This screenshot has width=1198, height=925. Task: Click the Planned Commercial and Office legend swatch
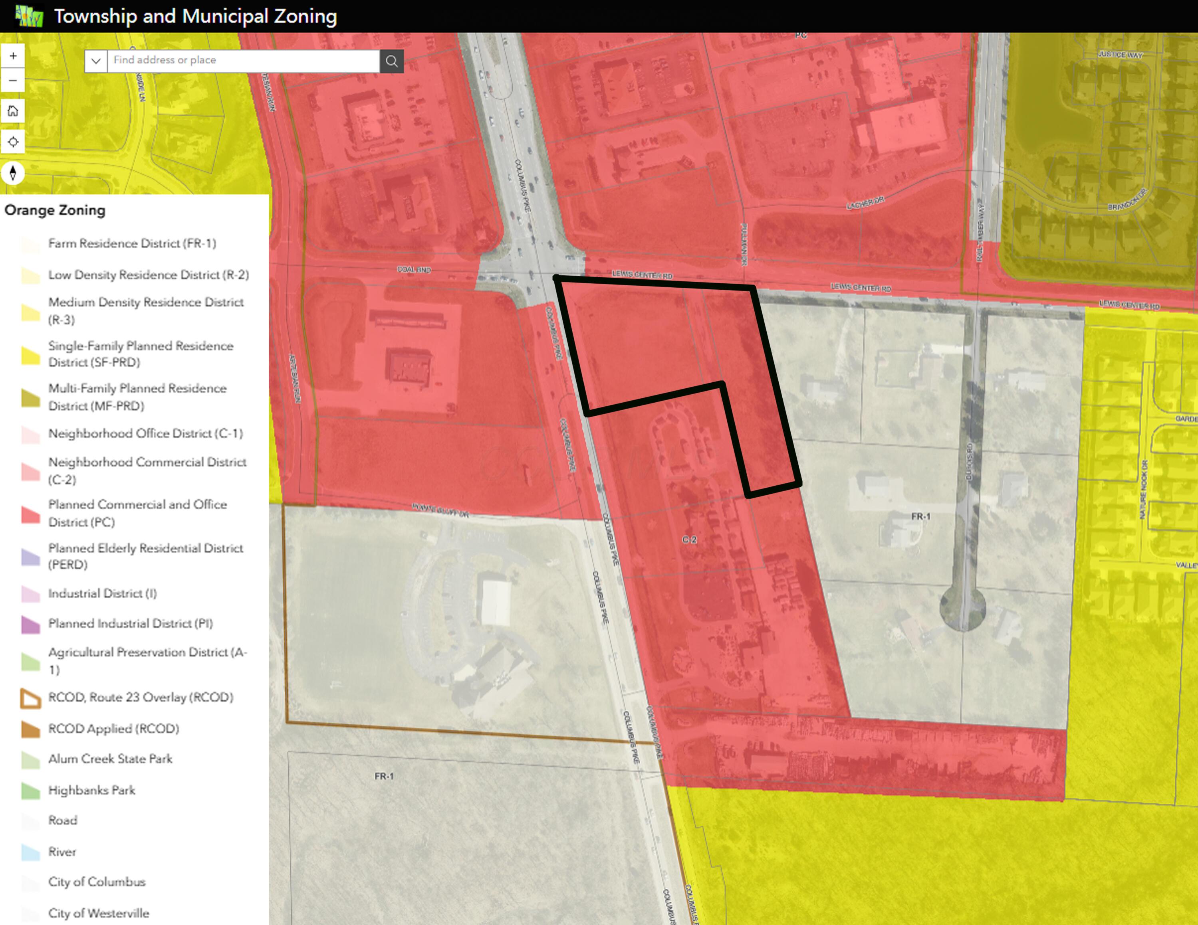pyautogui.click(x=31, y=514)
